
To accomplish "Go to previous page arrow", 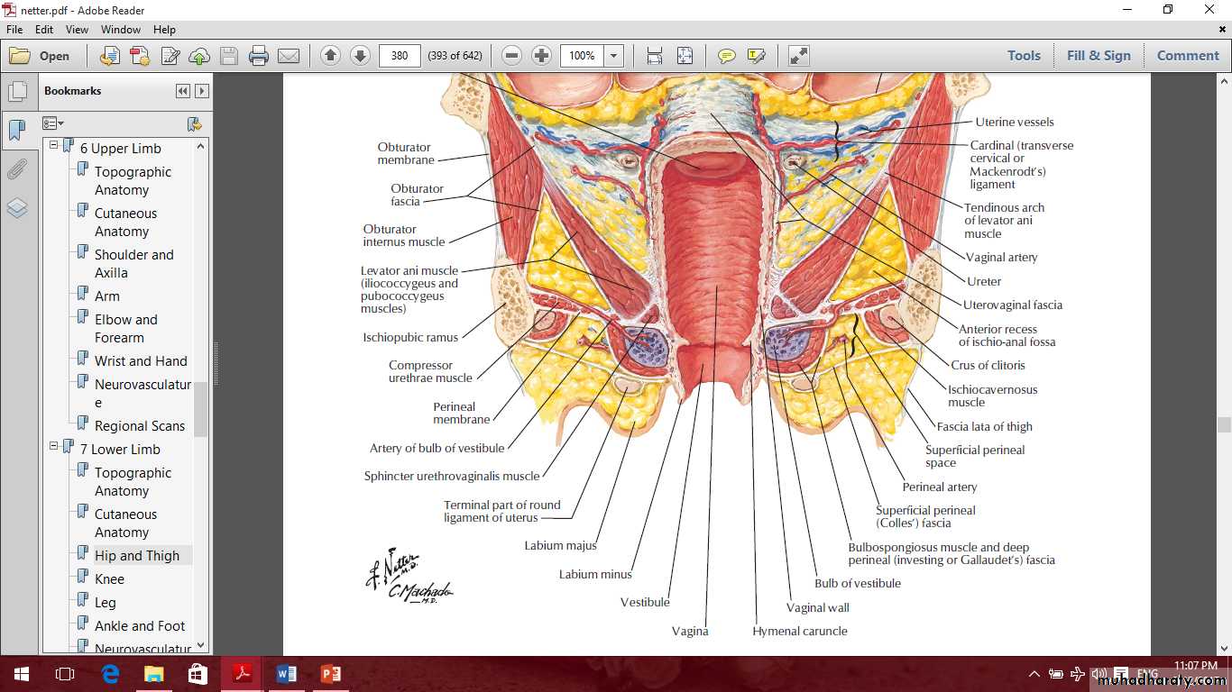I will [330, 56].
